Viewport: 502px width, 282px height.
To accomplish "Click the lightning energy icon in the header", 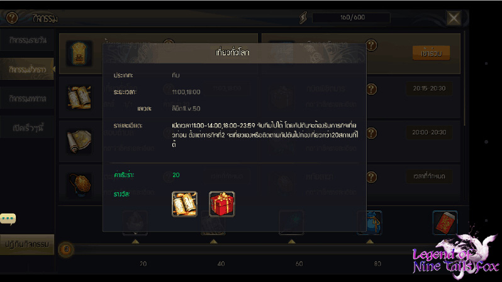I will 303,18.
